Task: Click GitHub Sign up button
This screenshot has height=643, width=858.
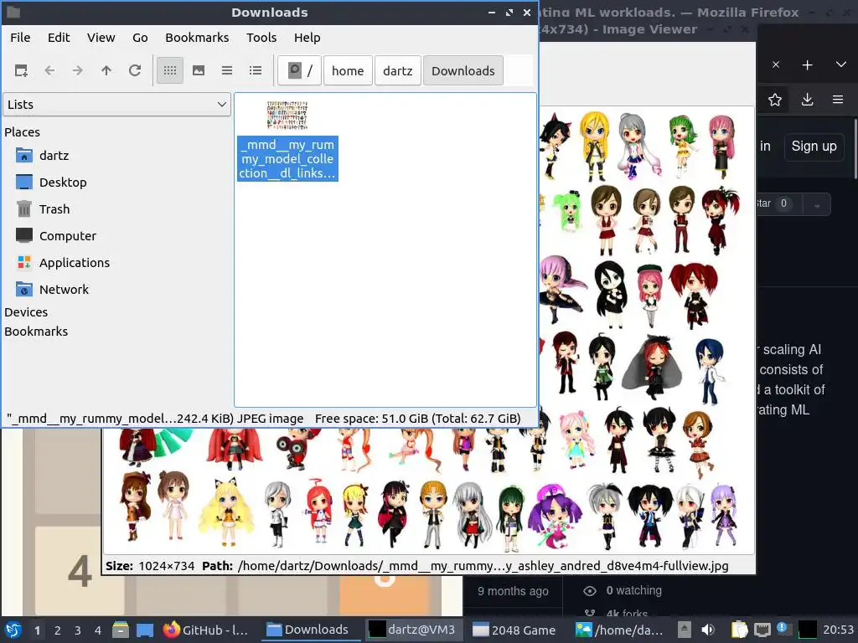Action: [814, 147]
